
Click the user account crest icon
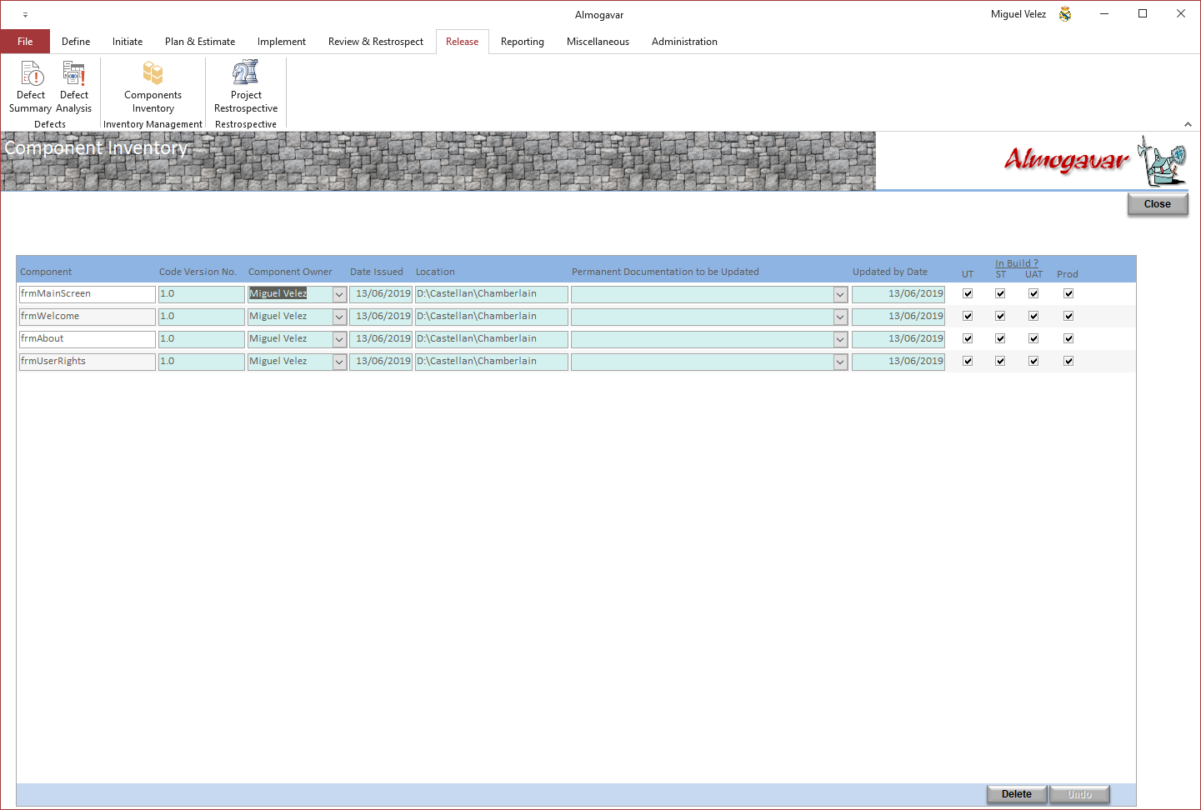tap(1065, 14)
